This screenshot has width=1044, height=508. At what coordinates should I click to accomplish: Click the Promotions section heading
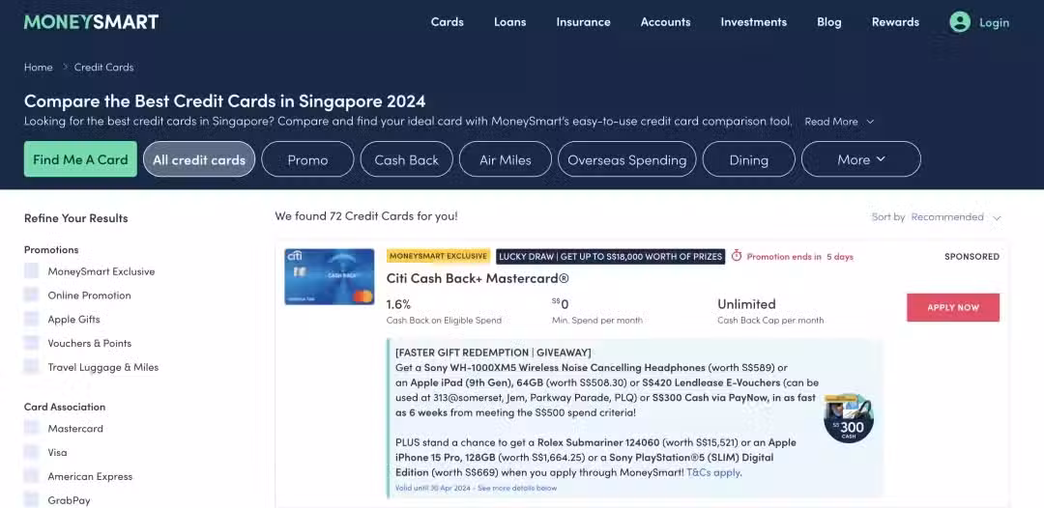click(x=51, y=249)
